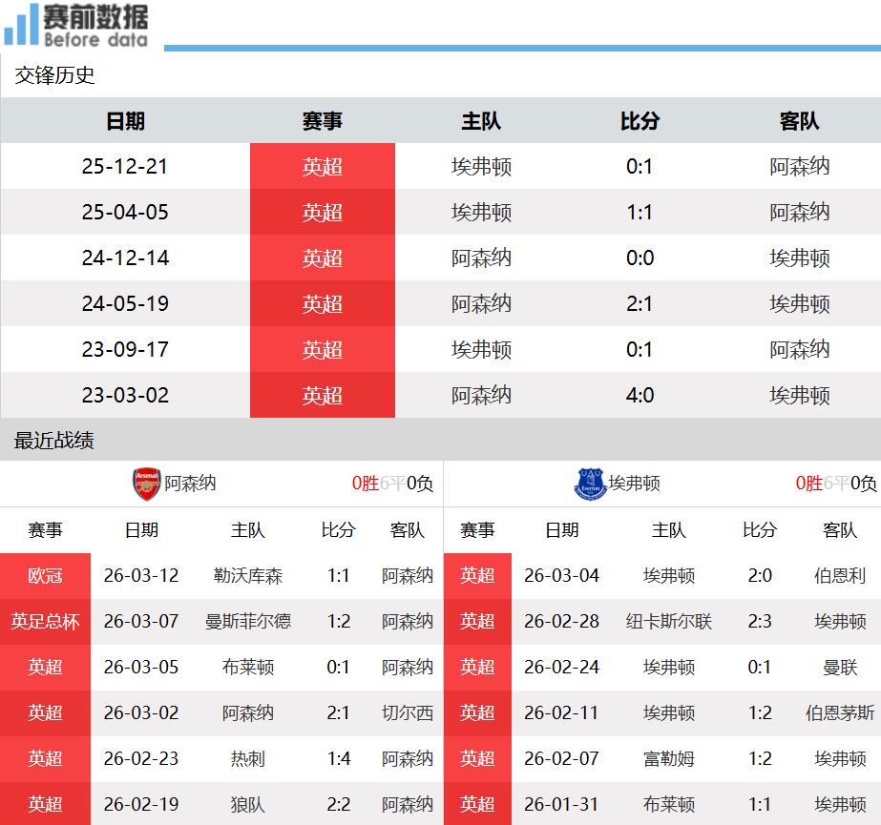Click the 4:0 score from 23-03-02

(640, 396)
